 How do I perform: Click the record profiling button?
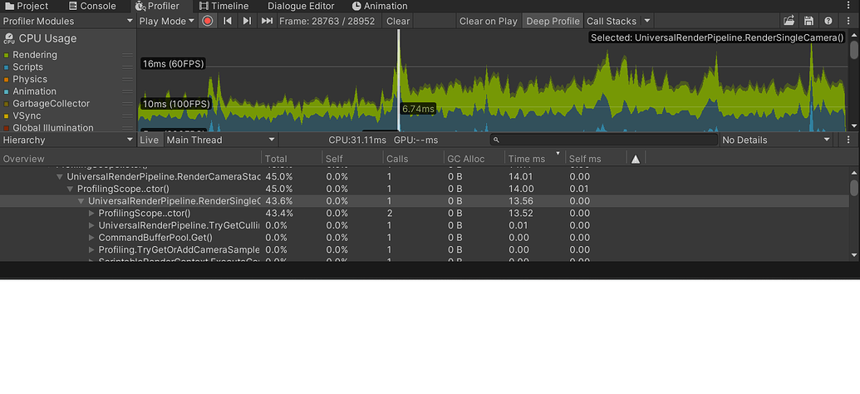tap(208, 21)
